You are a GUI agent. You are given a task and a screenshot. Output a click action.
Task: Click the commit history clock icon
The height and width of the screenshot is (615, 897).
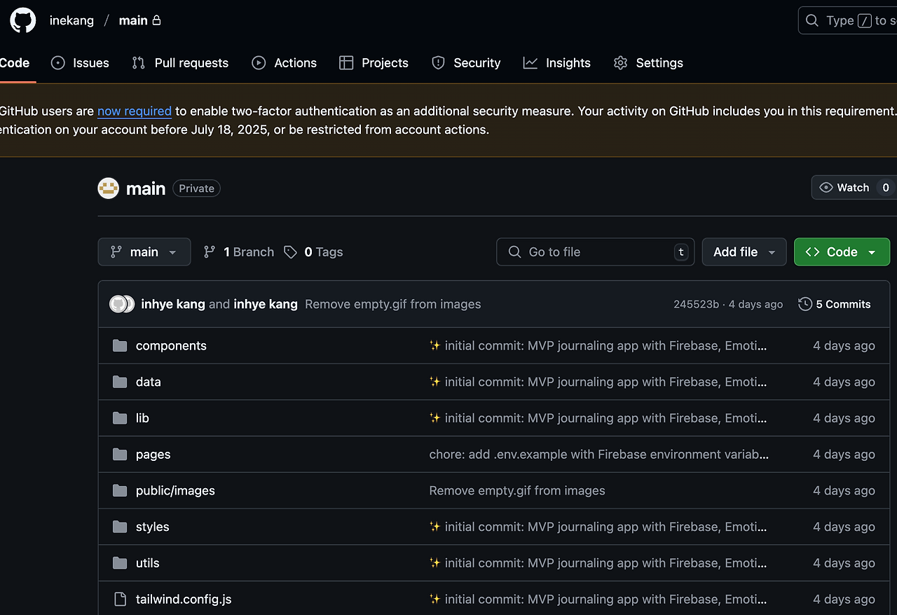click(804, 304)
